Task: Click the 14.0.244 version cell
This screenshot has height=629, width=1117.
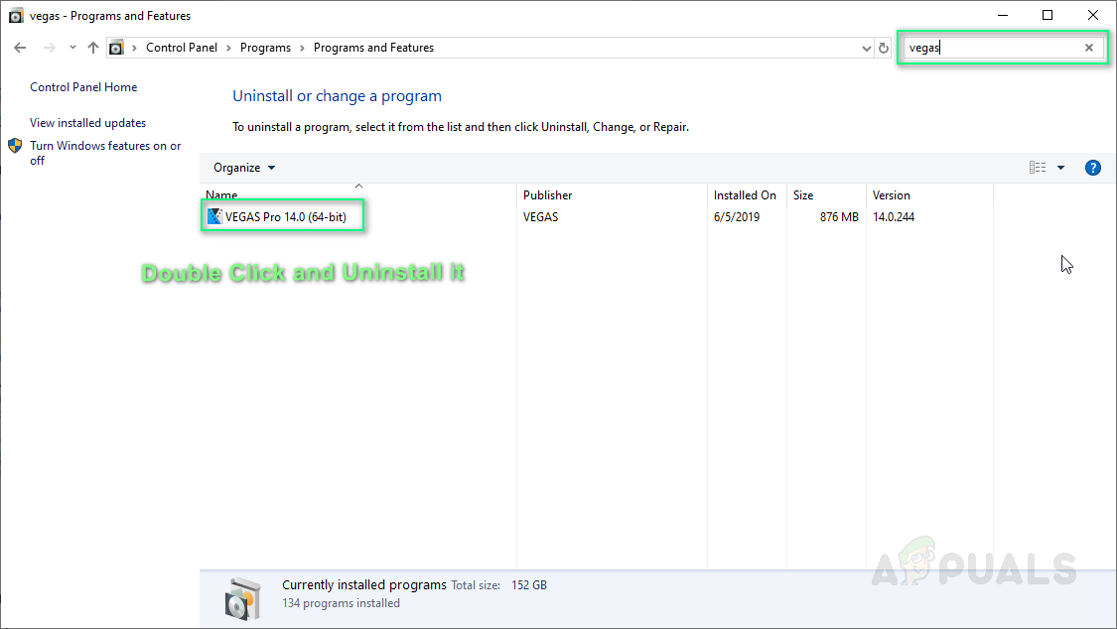Action: coord(894,217)
